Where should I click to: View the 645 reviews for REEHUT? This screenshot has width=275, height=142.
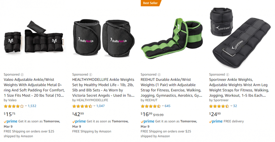(x=167, y=106)
